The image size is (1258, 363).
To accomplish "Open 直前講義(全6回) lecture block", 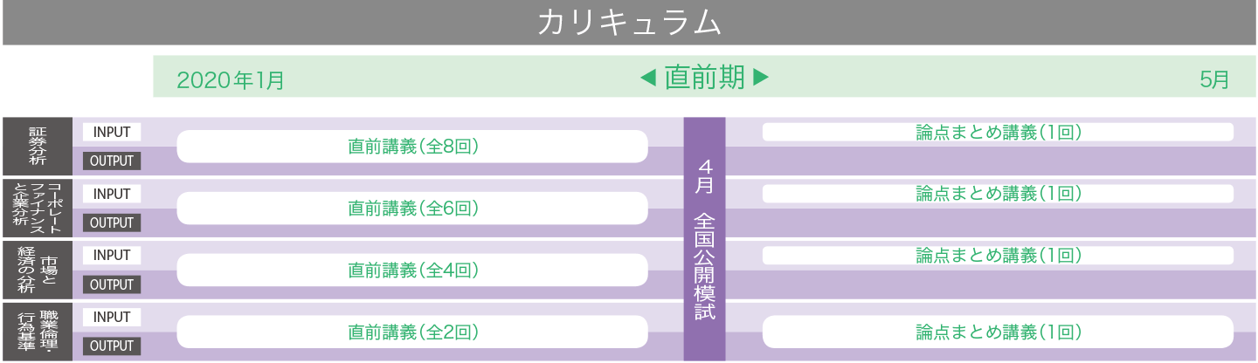I will pos(412,209).
